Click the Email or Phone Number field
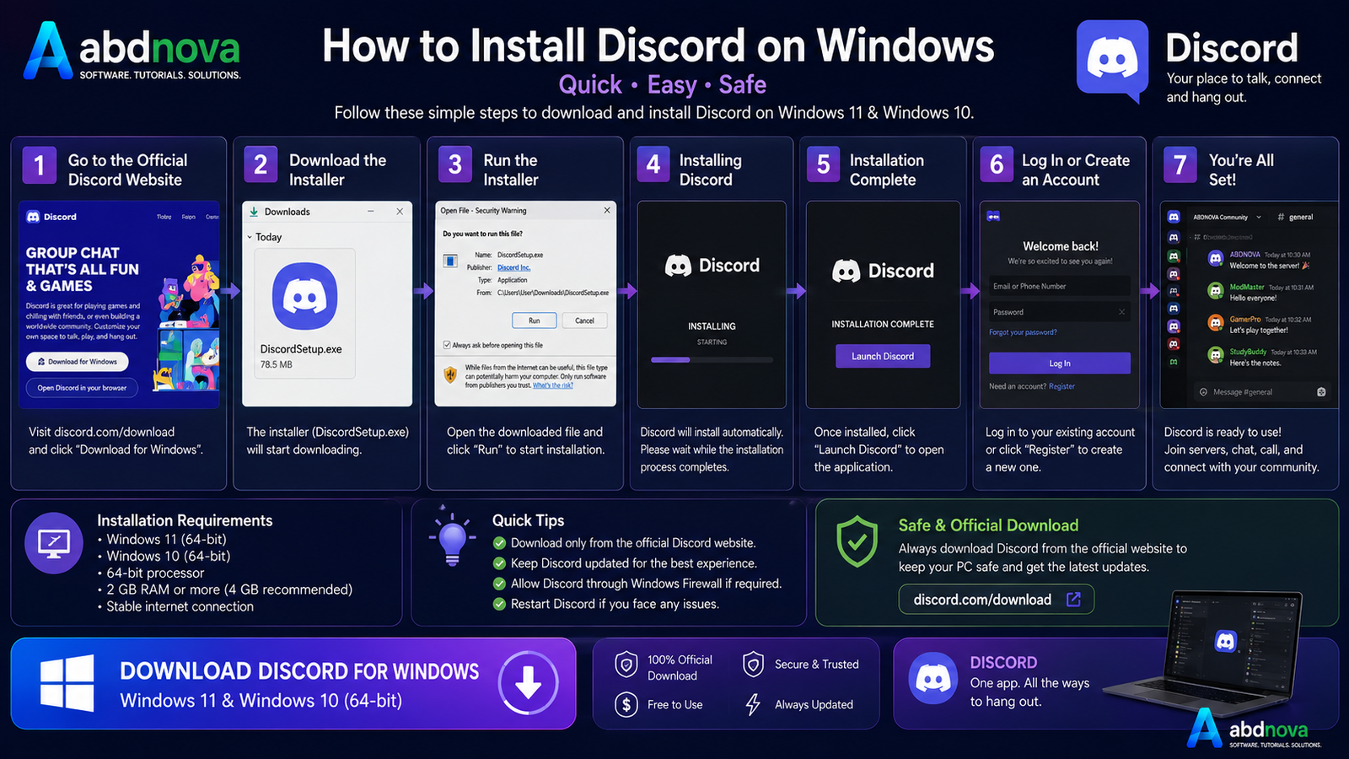This screenshot has width=1349, height=759. [x=1060, y=286]
